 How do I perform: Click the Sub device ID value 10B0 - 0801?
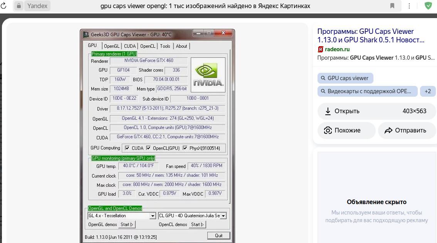198,98
